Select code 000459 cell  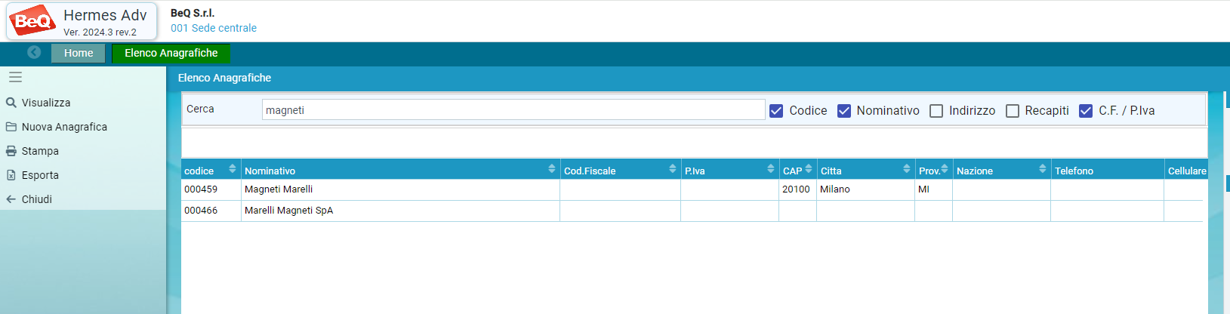pyautogui.click(x=211, y=189)
